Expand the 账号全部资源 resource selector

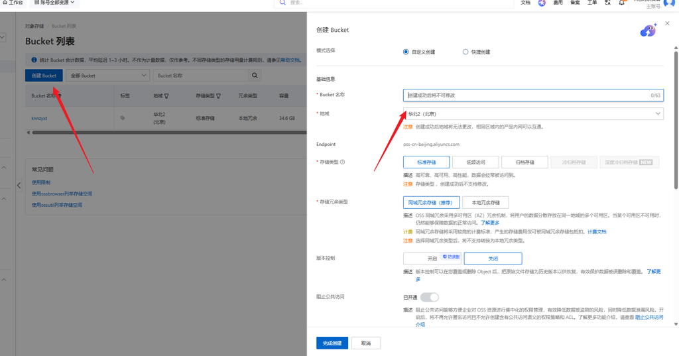tap(54, 2)
